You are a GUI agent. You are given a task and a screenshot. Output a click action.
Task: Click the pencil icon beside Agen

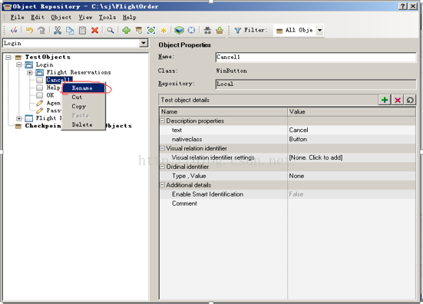(40, 103)
